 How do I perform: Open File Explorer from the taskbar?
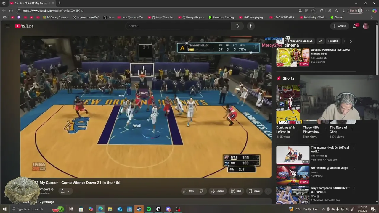[x=110, y=209]
